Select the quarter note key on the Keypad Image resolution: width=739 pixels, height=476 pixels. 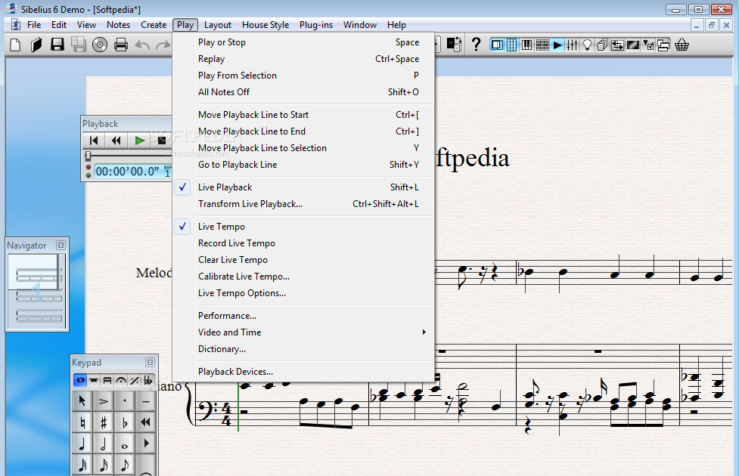click(x=82, y=444)
